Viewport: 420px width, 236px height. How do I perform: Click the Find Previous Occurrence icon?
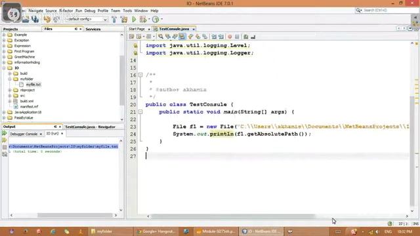tap(168, 37)
